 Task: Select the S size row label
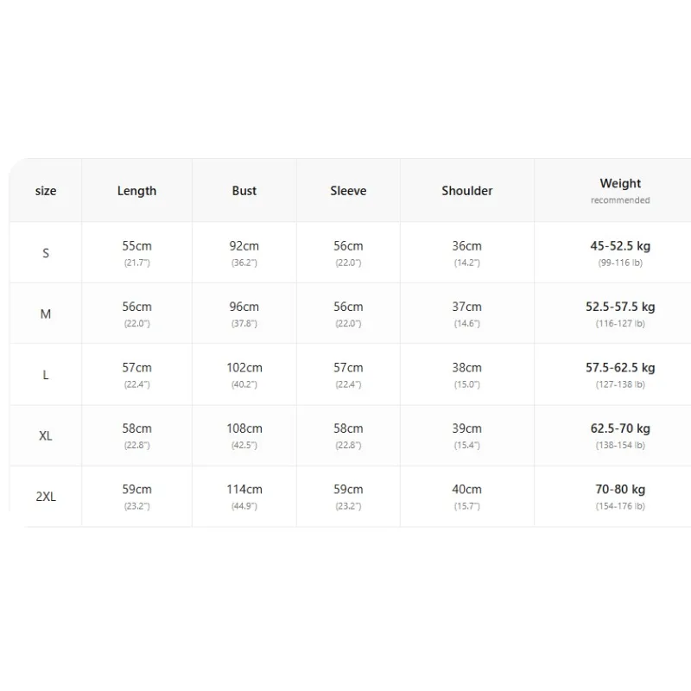[46, 253]
